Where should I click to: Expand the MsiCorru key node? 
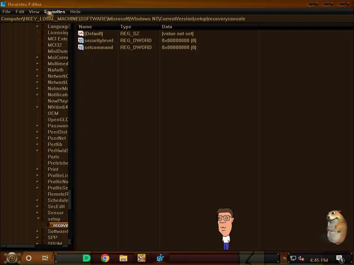(37, 58)
